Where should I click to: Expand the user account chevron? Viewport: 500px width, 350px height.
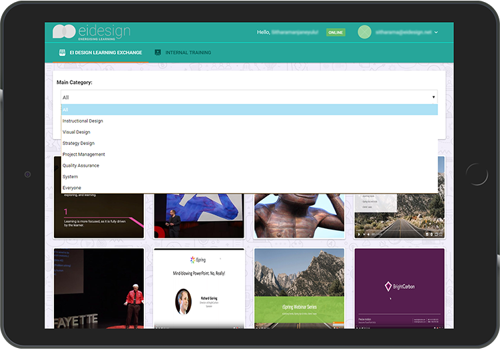point(436,33)
